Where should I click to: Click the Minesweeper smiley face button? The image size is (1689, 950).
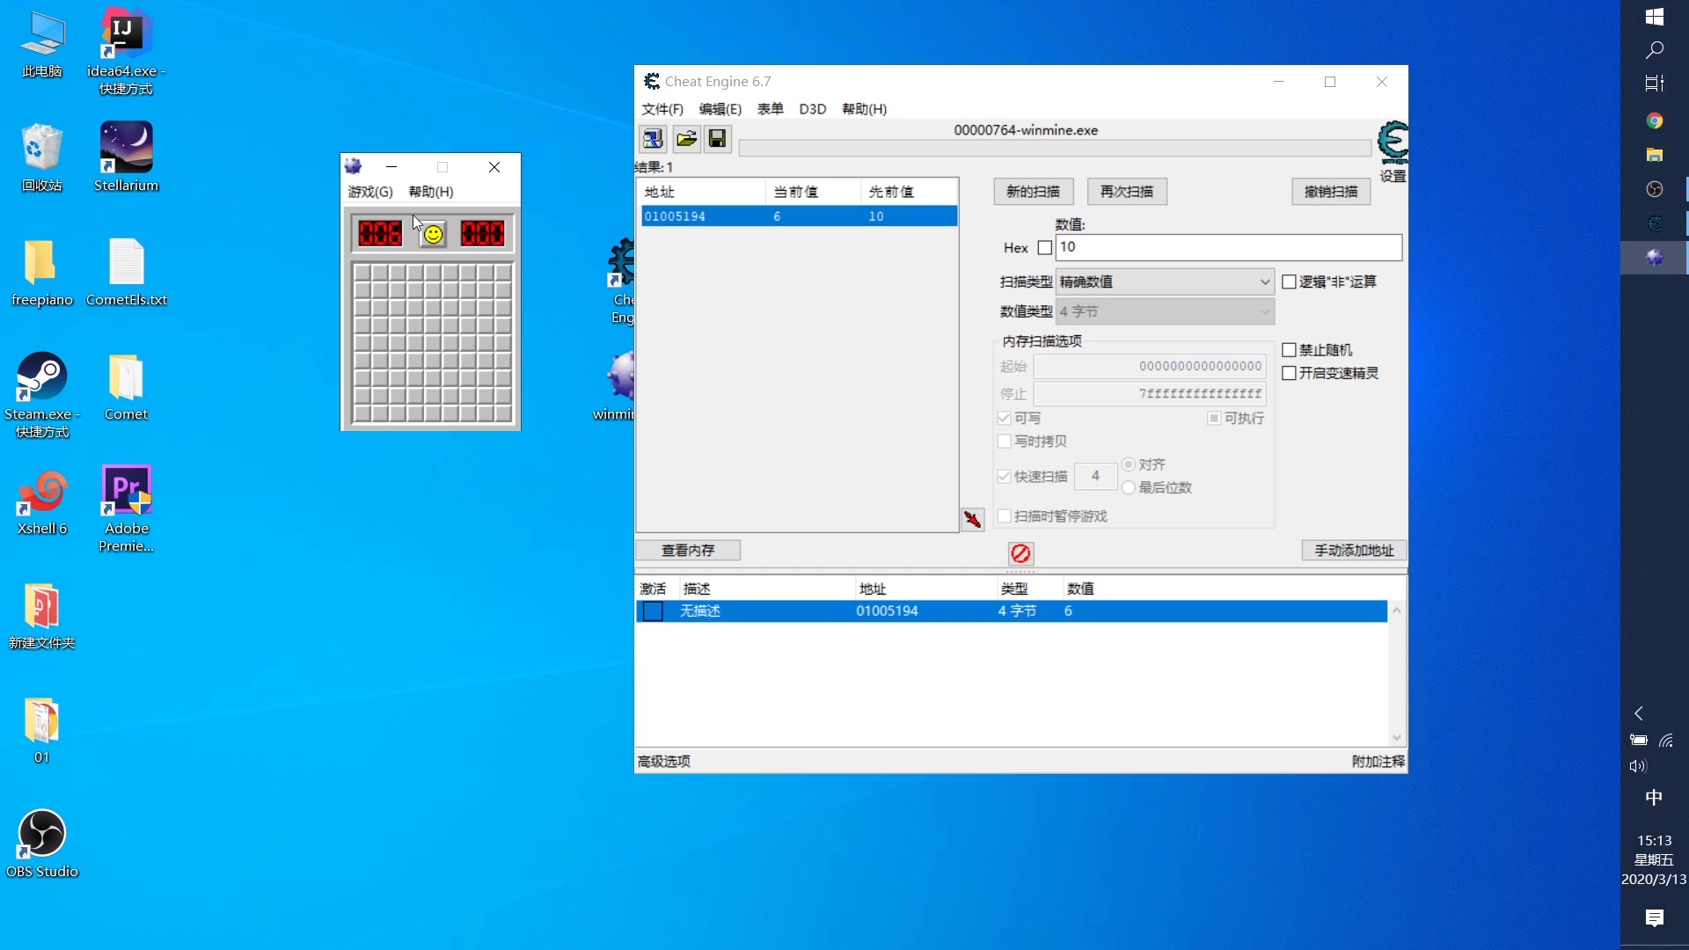(x=433, y=234)
